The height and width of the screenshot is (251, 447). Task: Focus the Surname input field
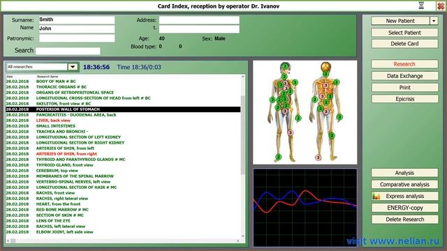click(77, 20)
